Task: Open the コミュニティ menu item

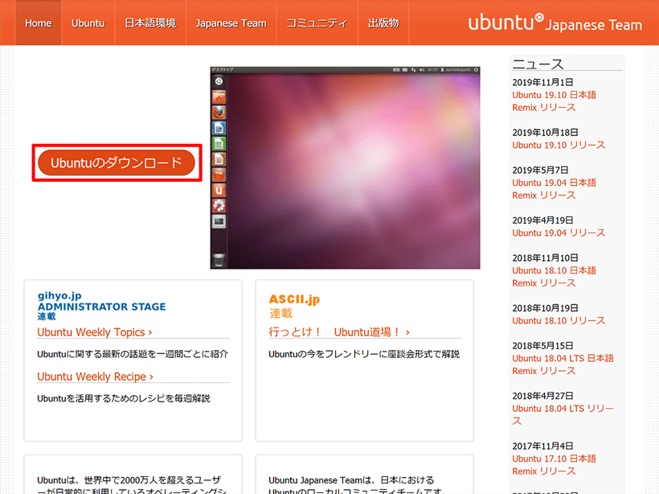Action: (317, 23)
